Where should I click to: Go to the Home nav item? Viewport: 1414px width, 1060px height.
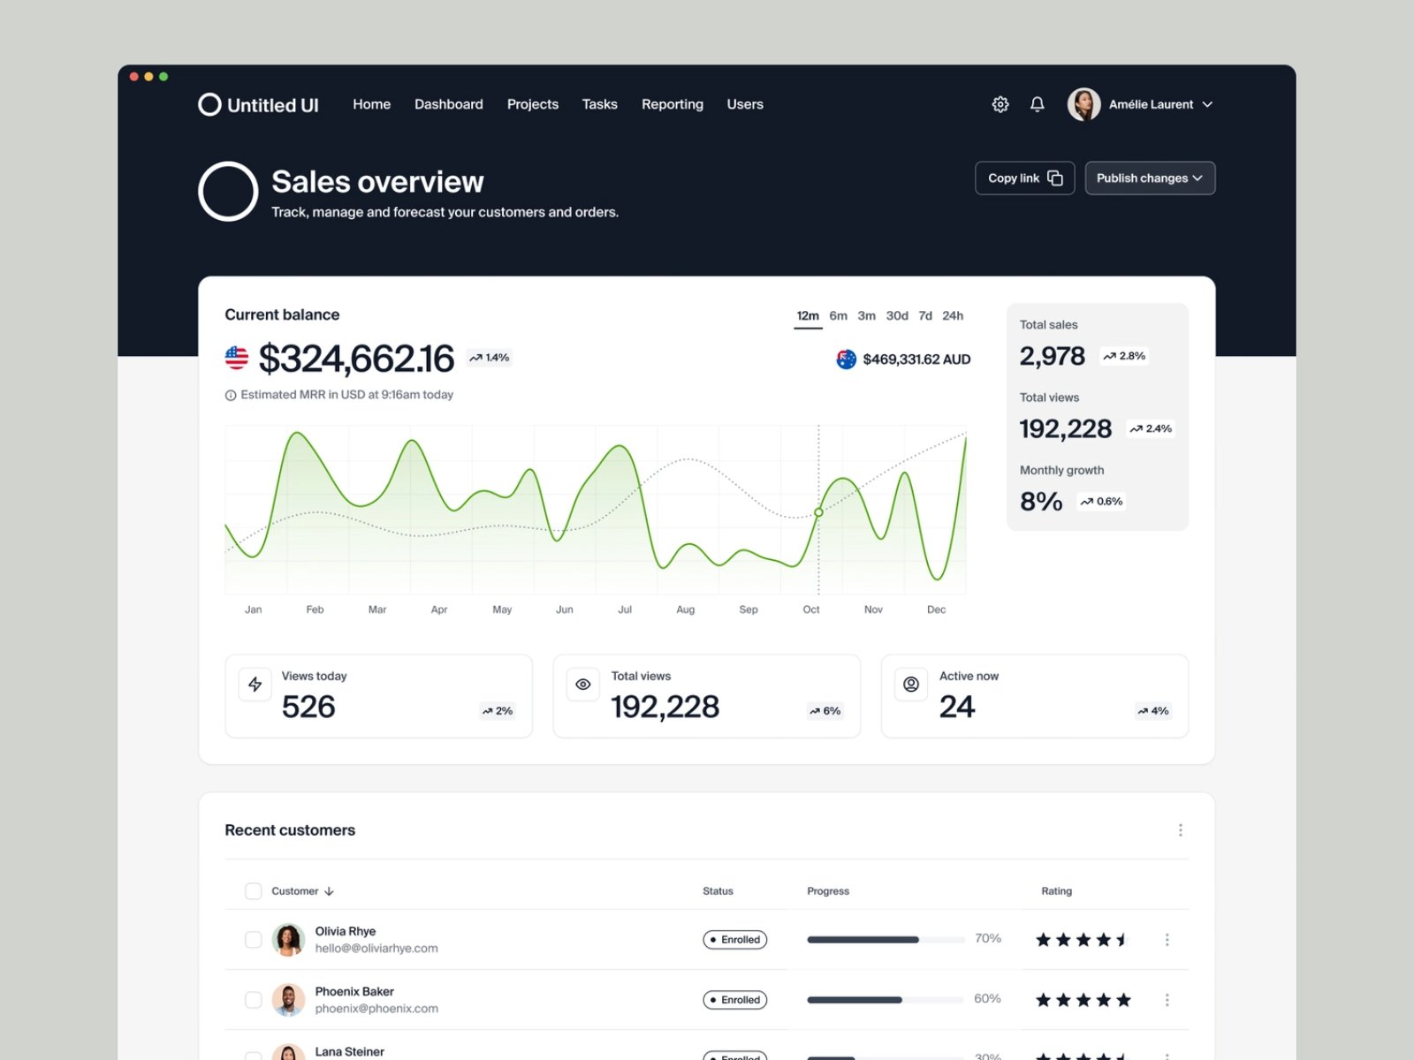[372, 104]
